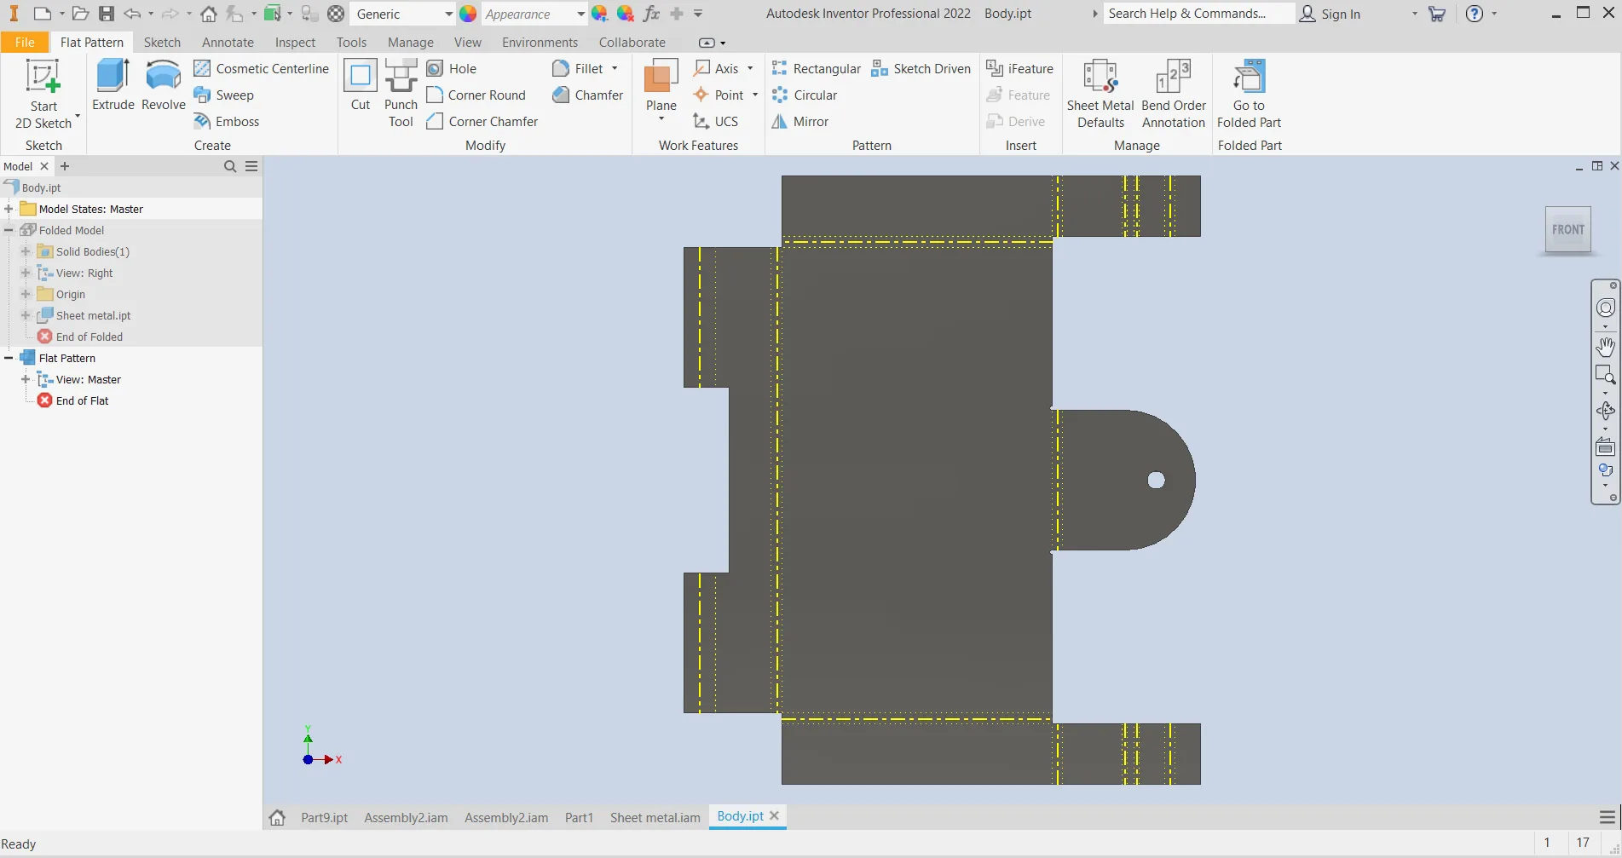The image size is (1622, 858).
Task: Switch to the Annotate ribbon tab
Action: coord(228,43)
